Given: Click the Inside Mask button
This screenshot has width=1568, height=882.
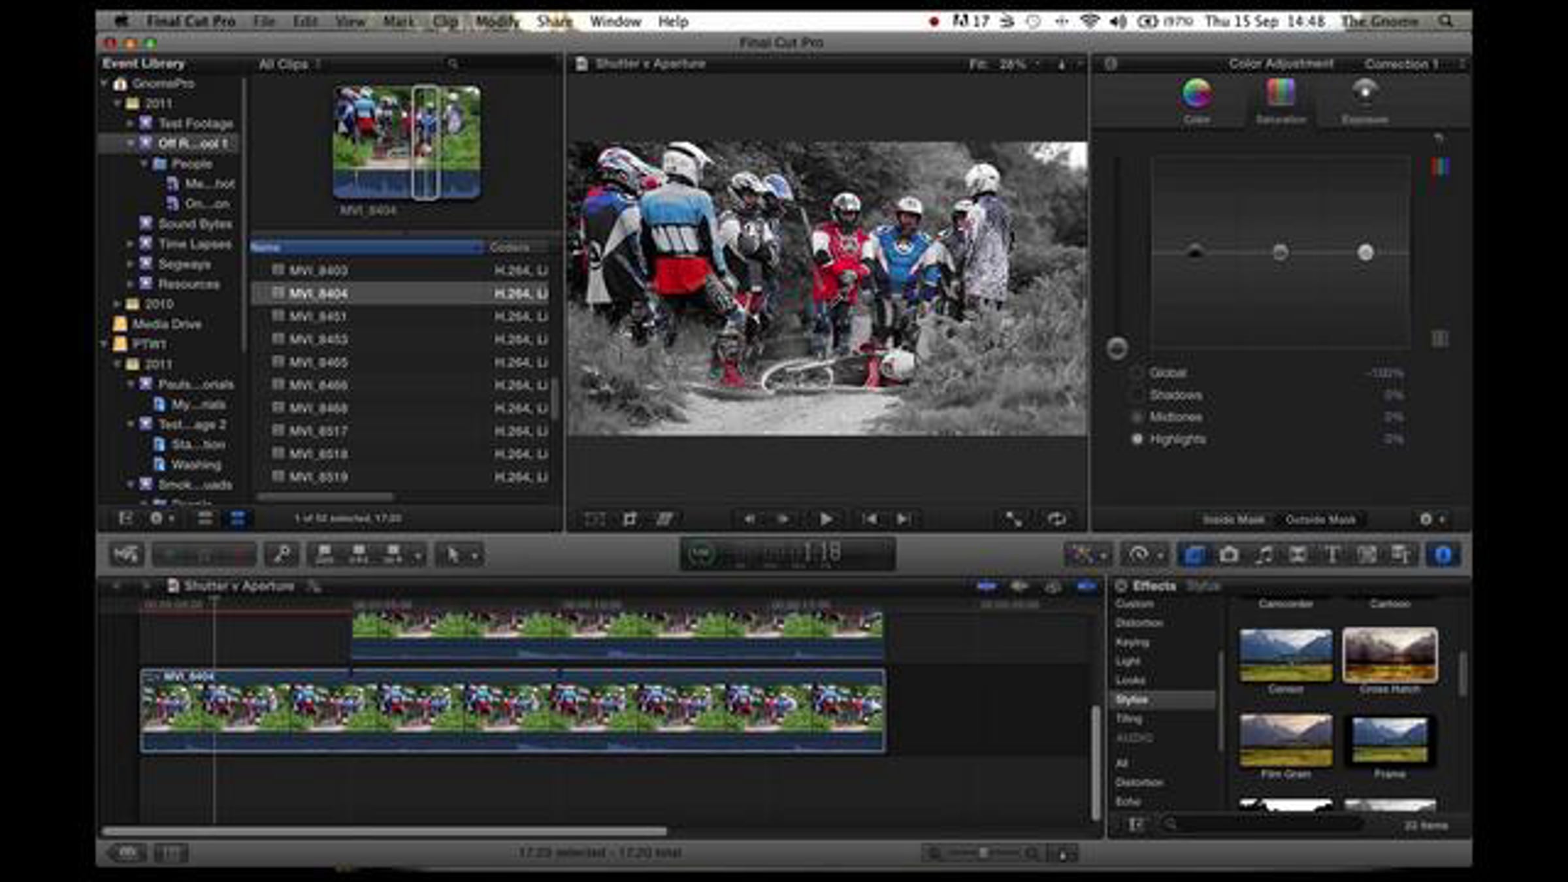Looking at the screenshot, I should coord(1233,519).
